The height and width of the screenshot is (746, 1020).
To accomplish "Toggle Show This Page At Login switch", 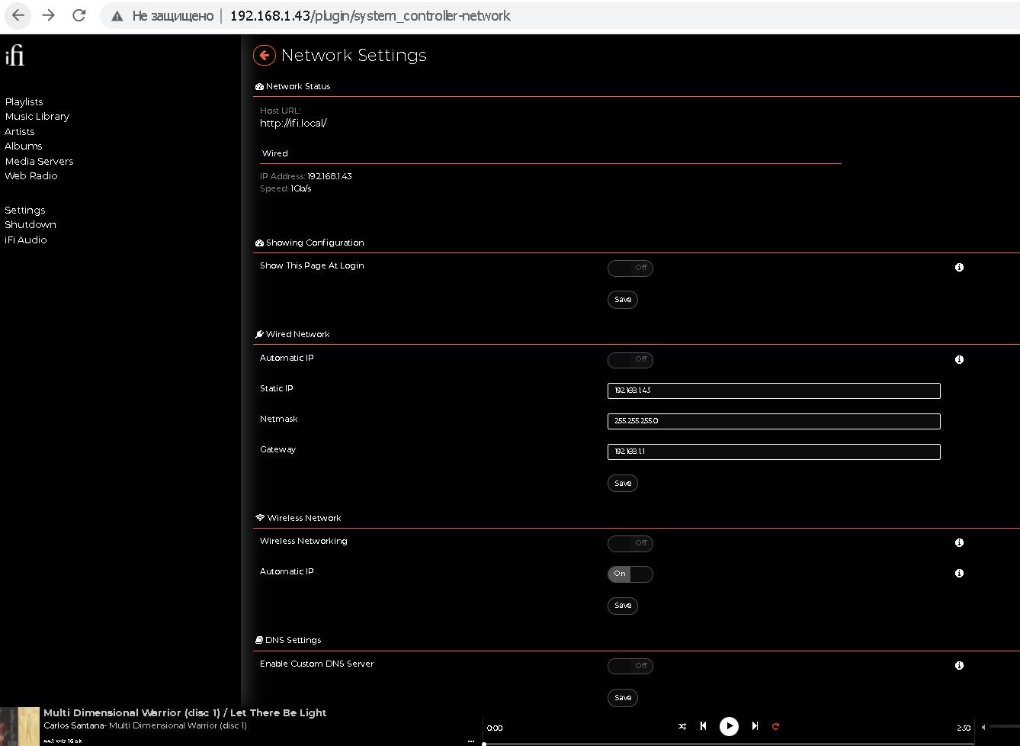I will tap(630, 268).
